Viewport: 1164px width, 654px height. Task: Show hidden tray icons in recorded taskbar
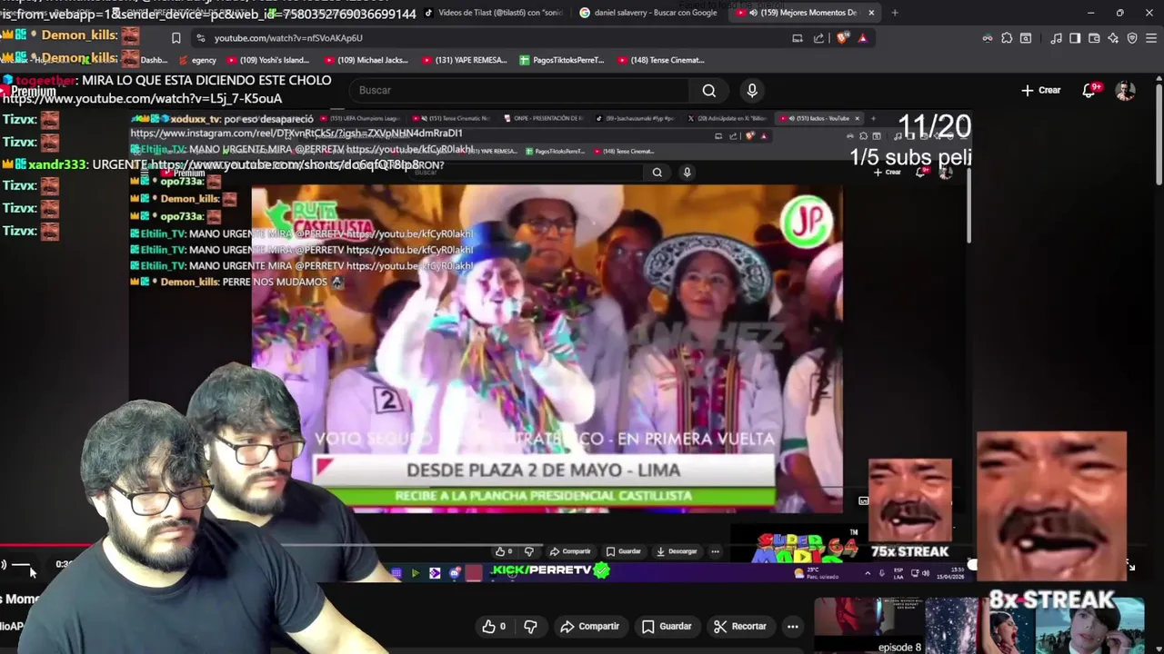pos(868,573)
